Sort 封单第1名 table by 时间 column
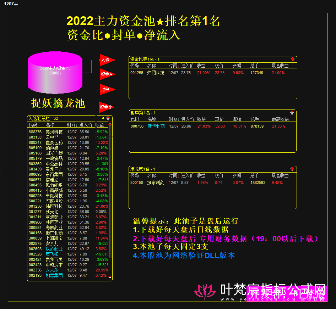This screenshot has height=309, width=336. pyautogui.click(x=174, y=119)
